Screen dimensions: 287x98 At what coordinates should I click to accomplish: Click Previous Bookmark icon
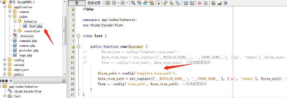166,3
